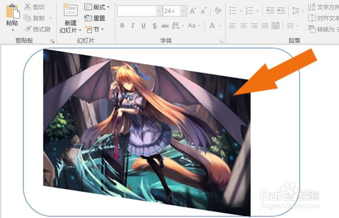Click Cut (剪切) scissors button

point(34,7)
